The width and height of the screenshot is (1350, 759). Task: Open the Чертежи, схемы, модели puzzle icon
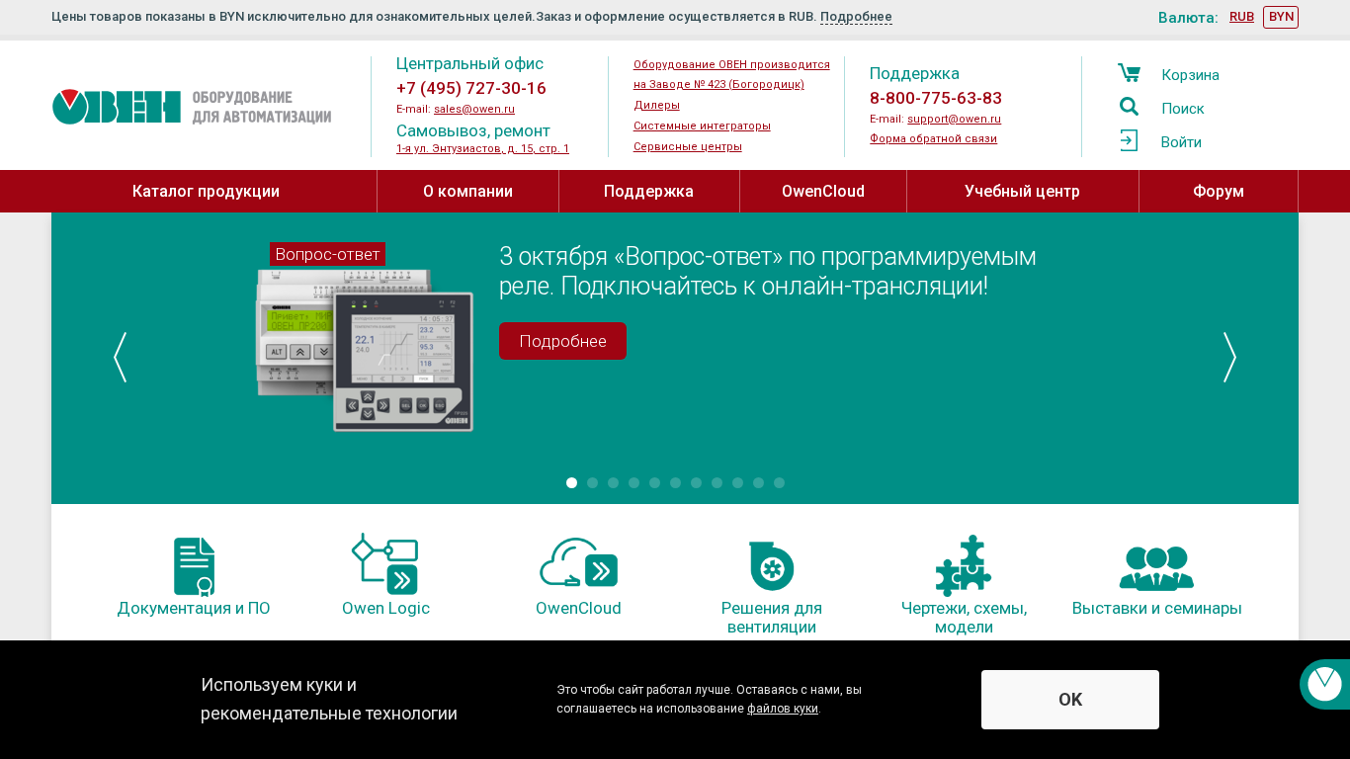click(x=964, y=565)
